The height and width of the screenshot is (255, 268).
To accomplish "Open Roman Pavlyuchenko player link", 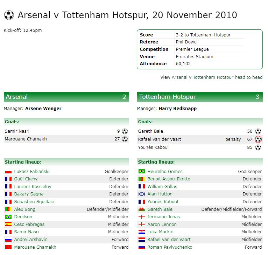I will [170, 247].
